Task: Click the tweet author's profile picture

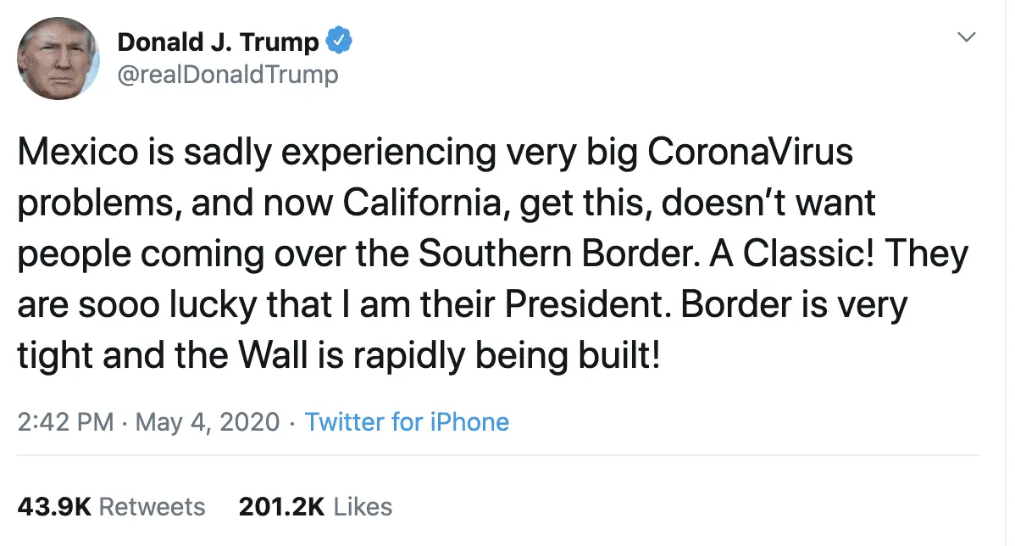Action: tap(58, 57)
